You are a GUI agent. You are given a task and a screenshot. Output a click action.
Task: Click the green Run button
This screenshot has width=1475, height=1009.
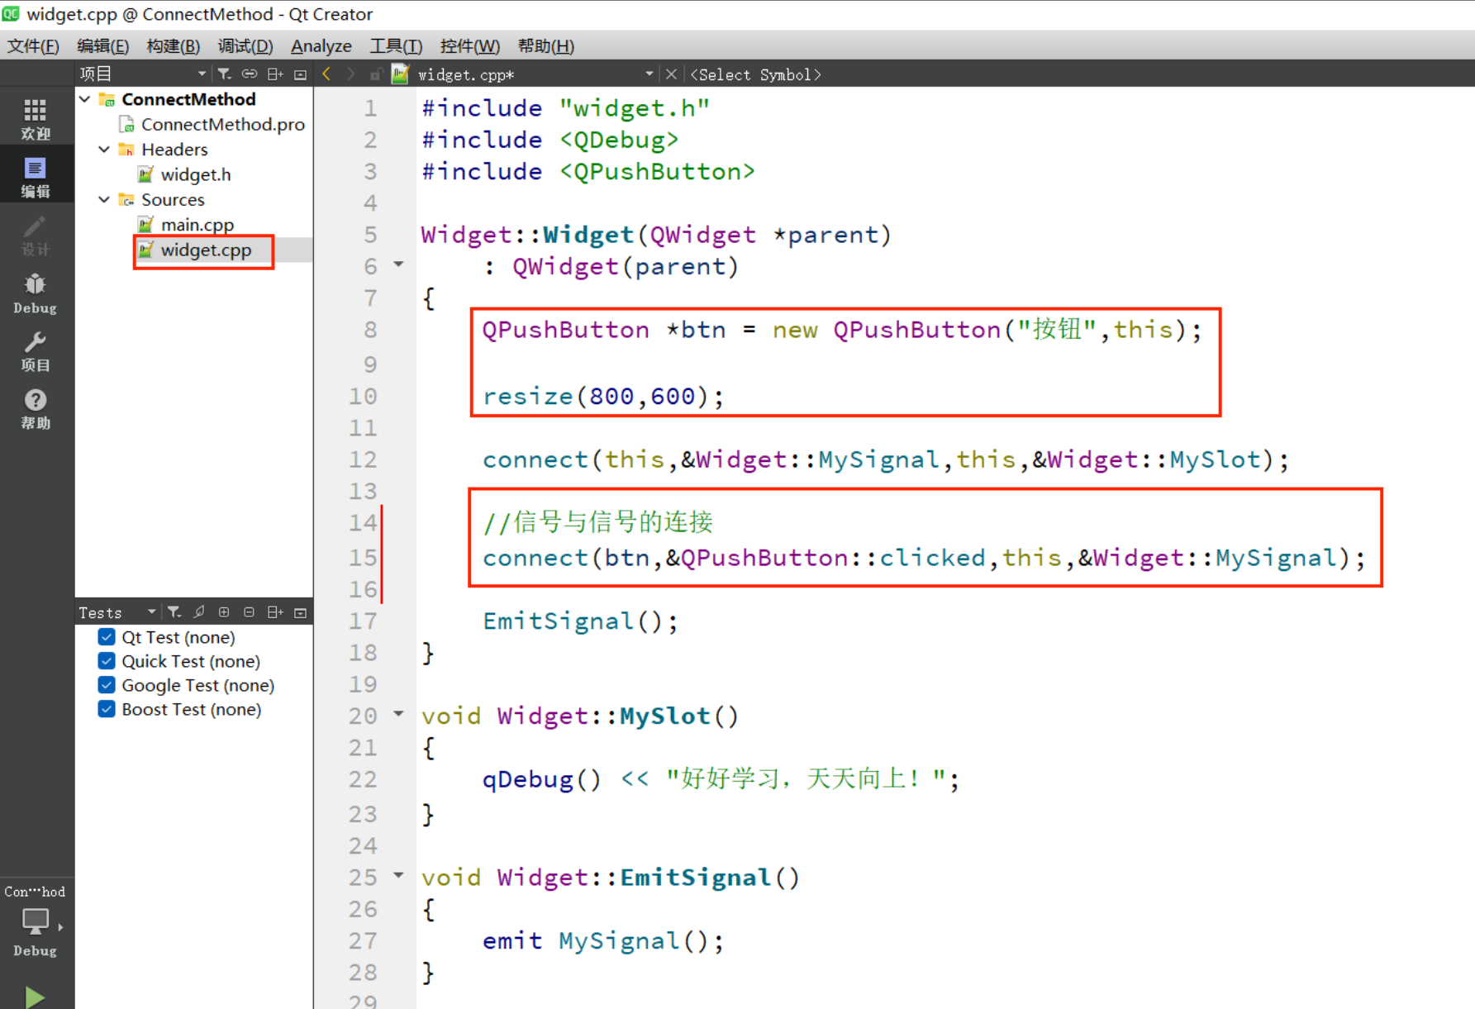34,997
